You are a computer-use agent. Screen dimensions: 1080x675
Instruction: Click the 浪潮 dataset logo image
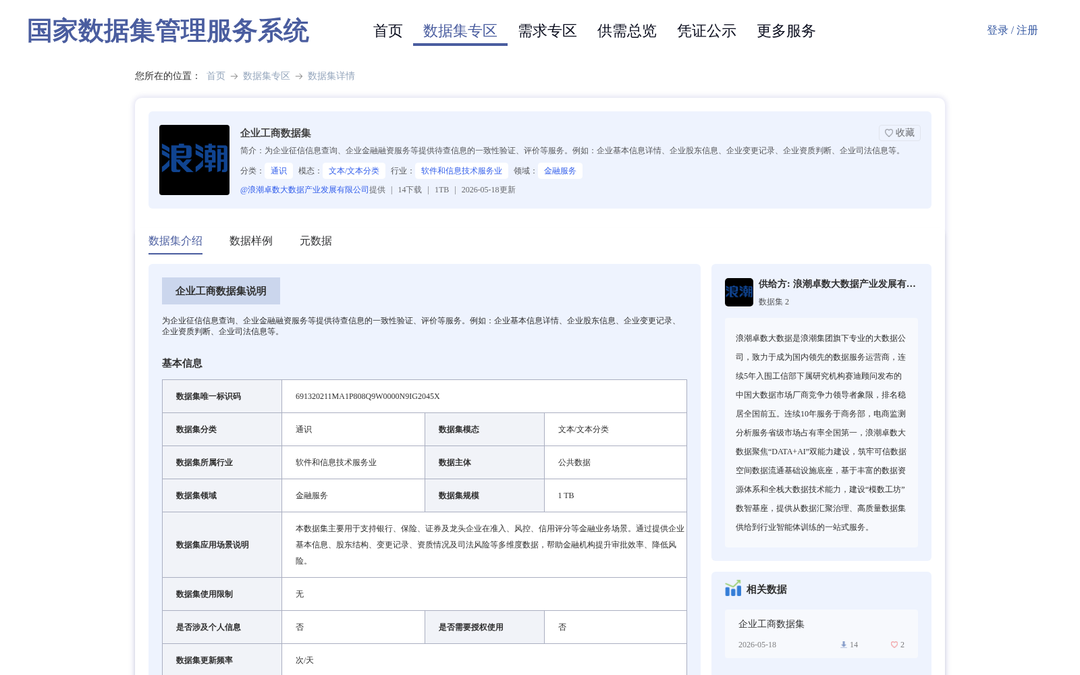[194, 160]
